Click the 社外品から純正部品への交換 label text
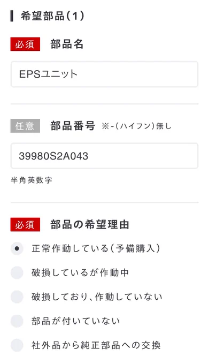This screenshot has width=209, height=364. pyautogui.click(x=96, y=345)
